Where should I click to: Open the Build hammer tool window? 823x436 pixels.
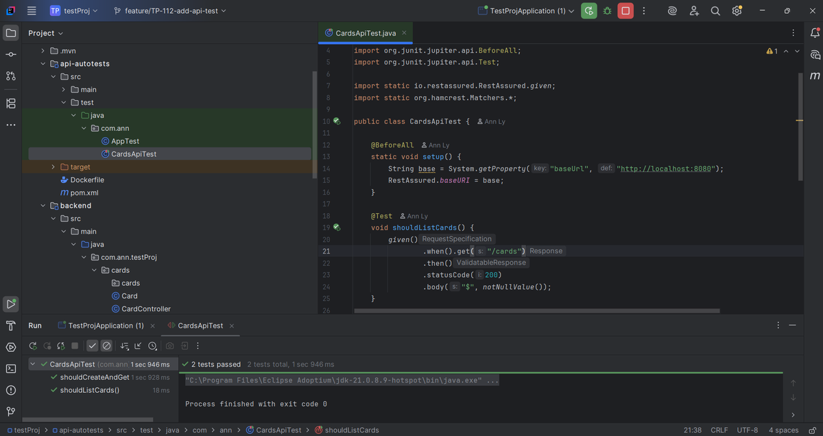(x=11, y=326)
